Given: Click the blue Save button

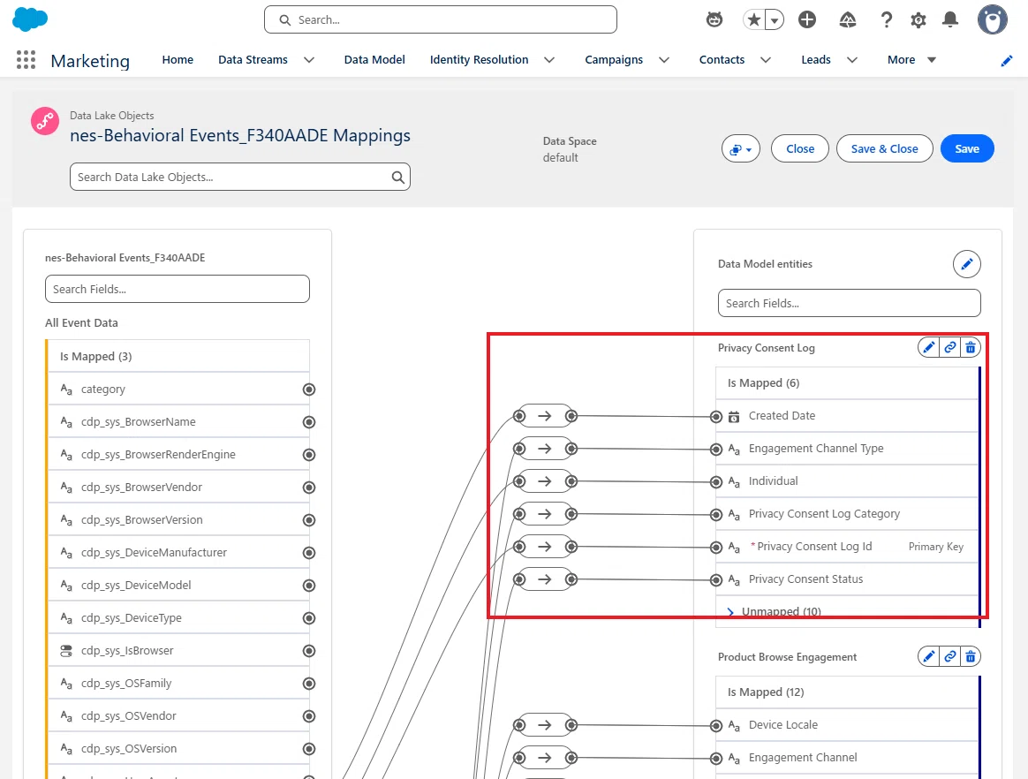Looking at the screenshot, I should click(967, 149).
